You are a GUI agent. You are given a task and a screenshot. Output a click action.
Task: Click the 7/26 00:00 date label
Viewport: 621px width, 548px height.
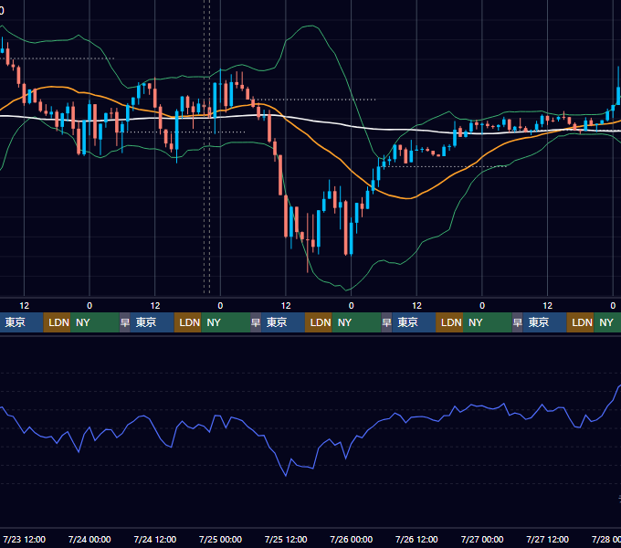click(352, 539)
